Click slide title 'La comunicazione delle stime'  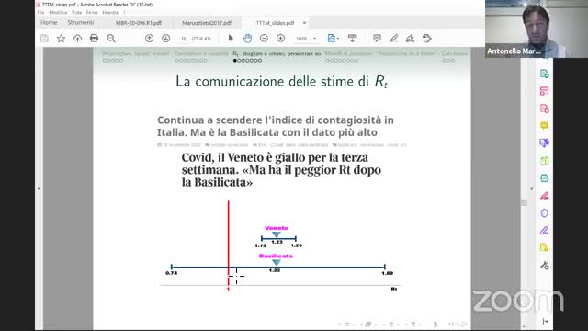click(281, 82)
